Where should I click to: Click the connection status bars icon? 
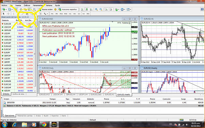[x=182, y=120]
